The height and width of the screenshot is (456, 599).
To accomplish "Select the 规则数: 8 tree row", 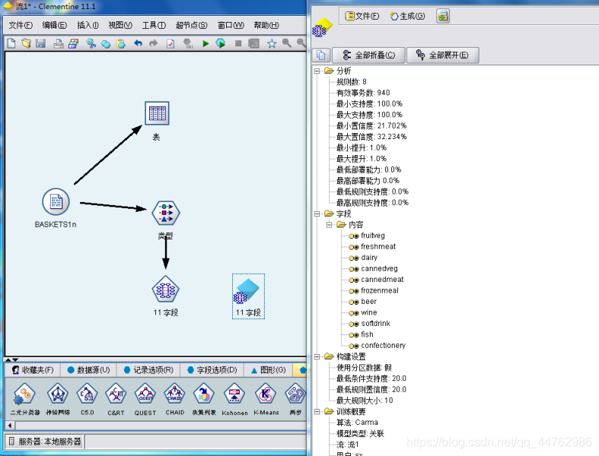I will click(352, 81).
